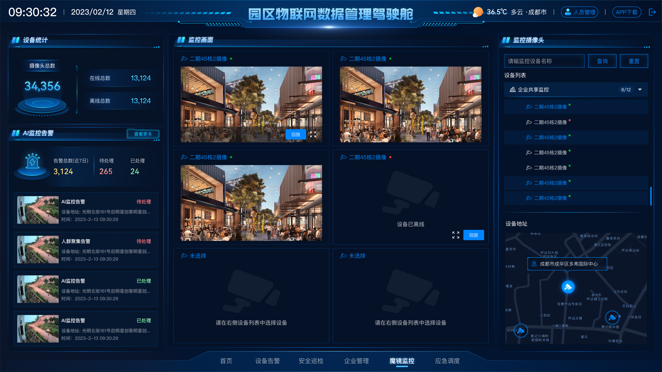Viewport: 662px width, 372px height.
Task: Click 重置 reset button
Action: (x=634, y=61)
